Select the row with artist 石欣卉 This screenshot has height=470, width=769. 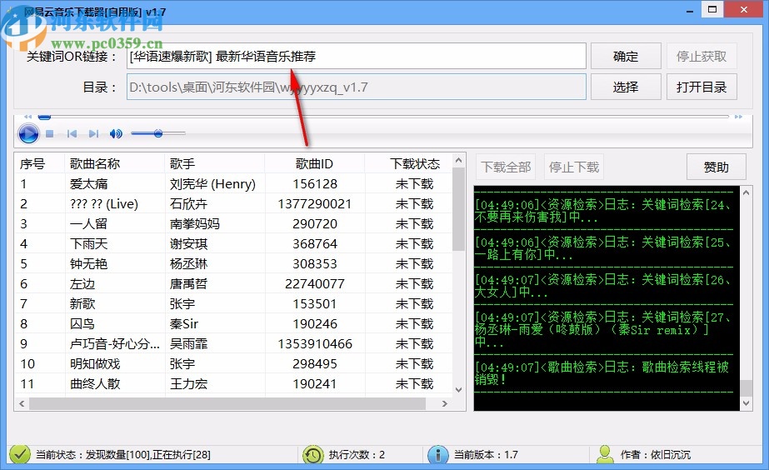[233, 203]
